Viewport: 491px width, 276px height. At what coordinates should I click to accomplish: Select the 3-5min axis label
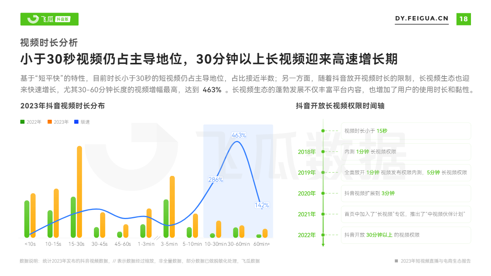pos(169,244)
